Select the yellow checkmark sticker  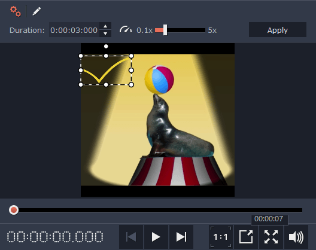click(x=106, y=70)
